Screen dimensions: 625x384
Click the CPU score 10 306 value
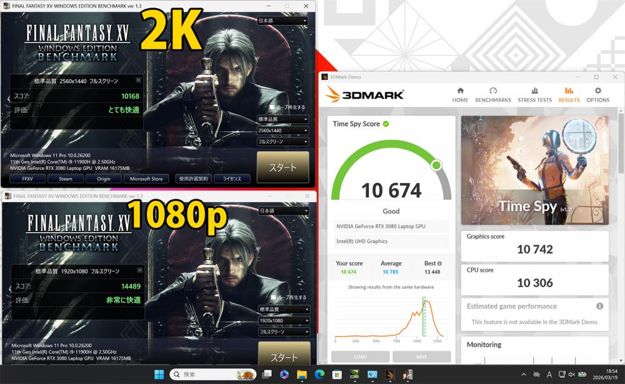[534, 283]
